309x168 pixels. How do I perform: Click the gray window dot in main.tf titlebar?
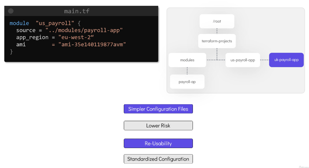coord(11,11)
